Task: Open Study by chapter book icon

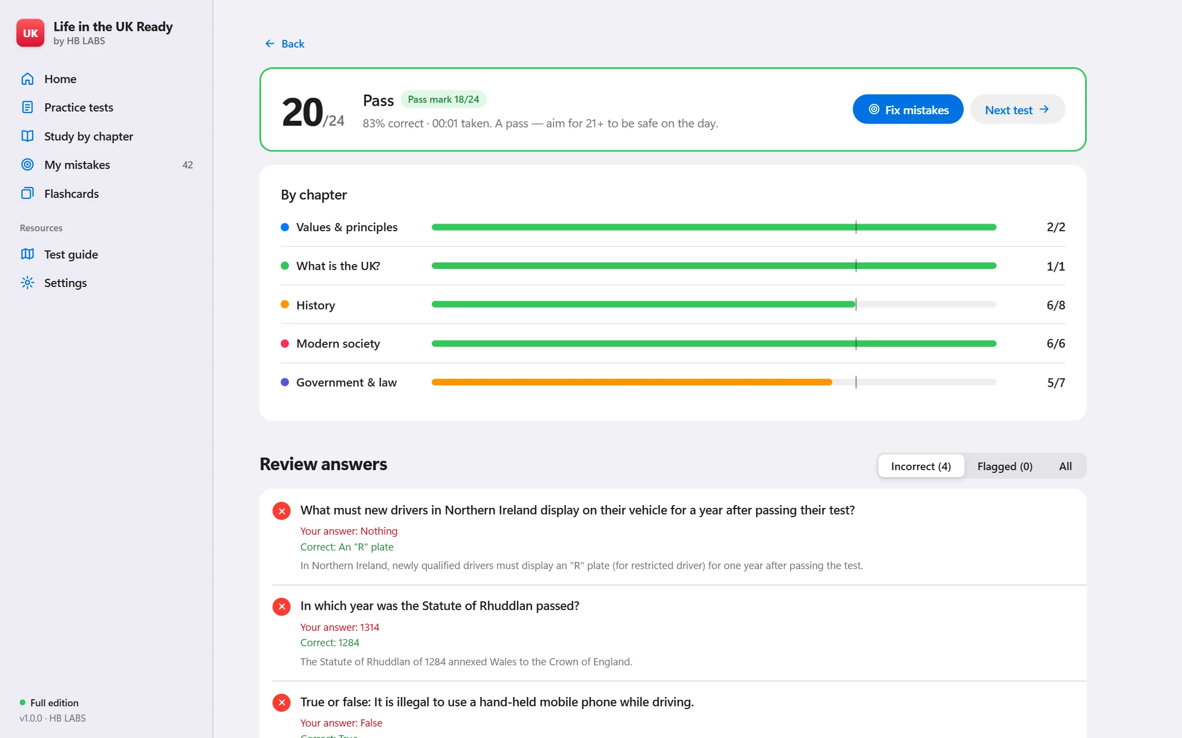Action: [27, 136]
